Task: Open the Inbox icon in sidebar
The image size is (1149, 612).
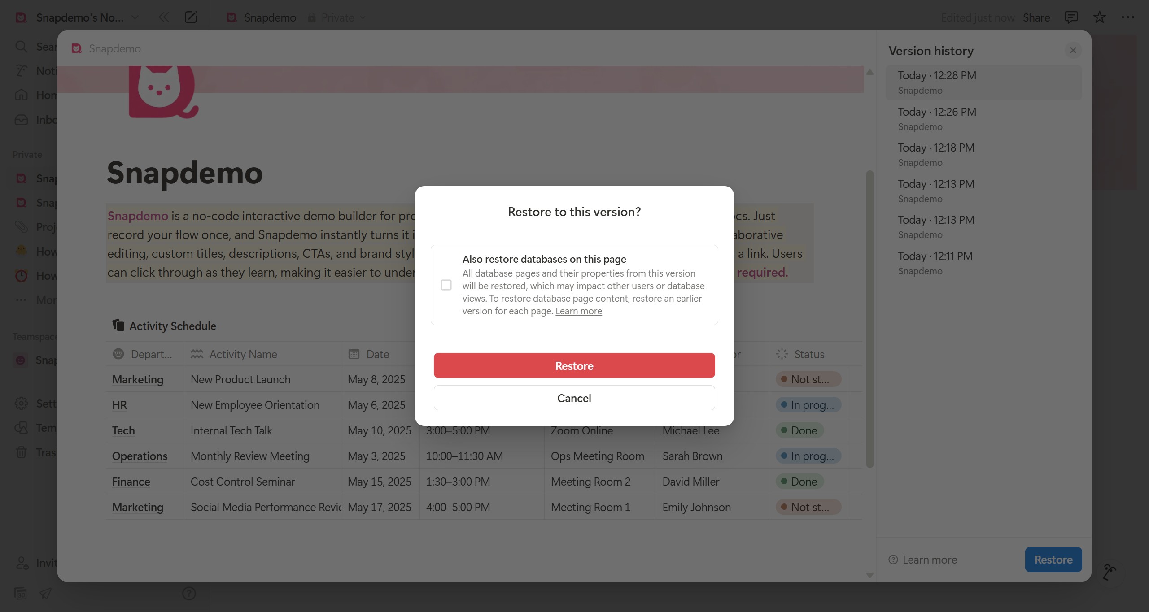Action: click(x=21, y=120)
